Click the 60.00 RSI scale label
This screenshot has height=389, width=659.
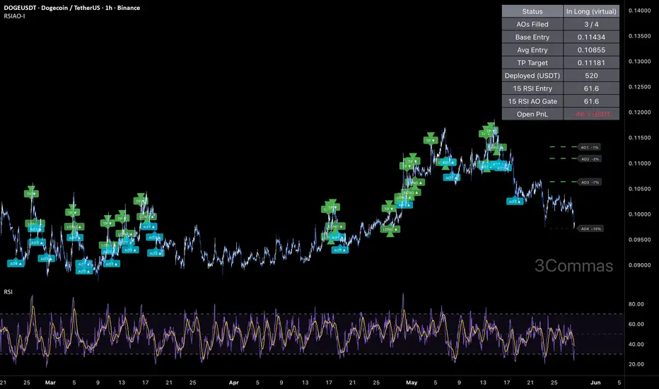[636, 324]
